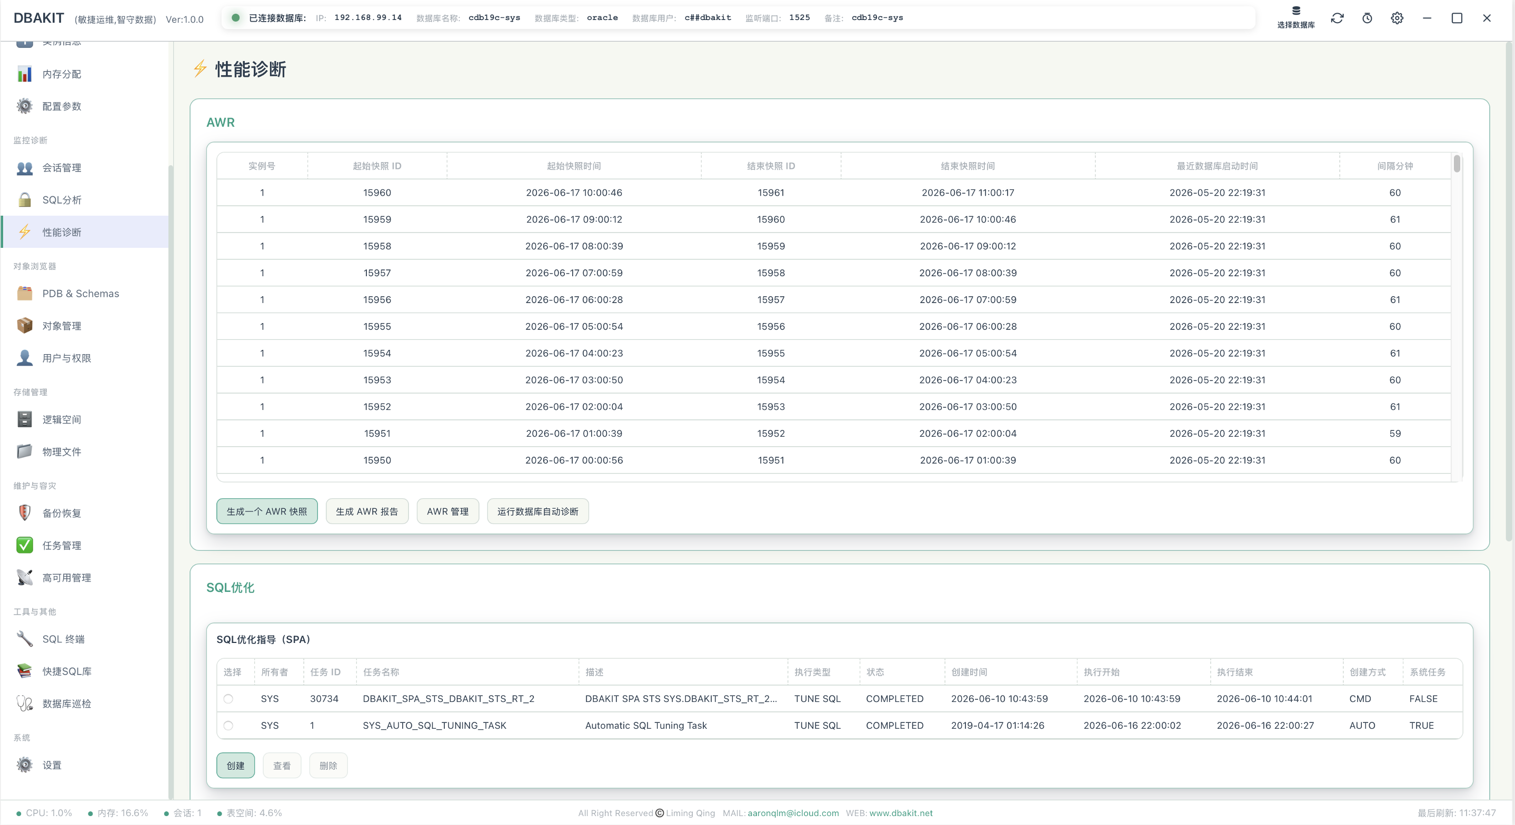The height and width of the screenshot is (825, 1515).
Task: Click the 创建 button under SPA table
Action: (x=235, y=766)
